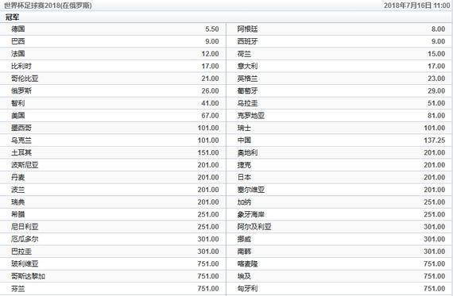This screenshot has height=296, width=453.
Task: Pick the 8.00 odds for 阿根廷
Action: click(438, 29)
